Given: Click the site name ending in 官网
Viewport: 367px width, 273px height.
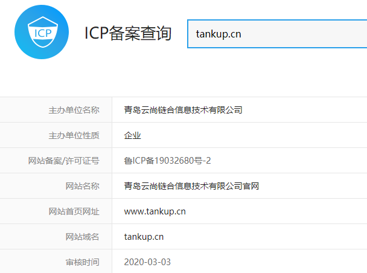Looking at the screenshot, I should pyautogui.click(x=191, y=186).
